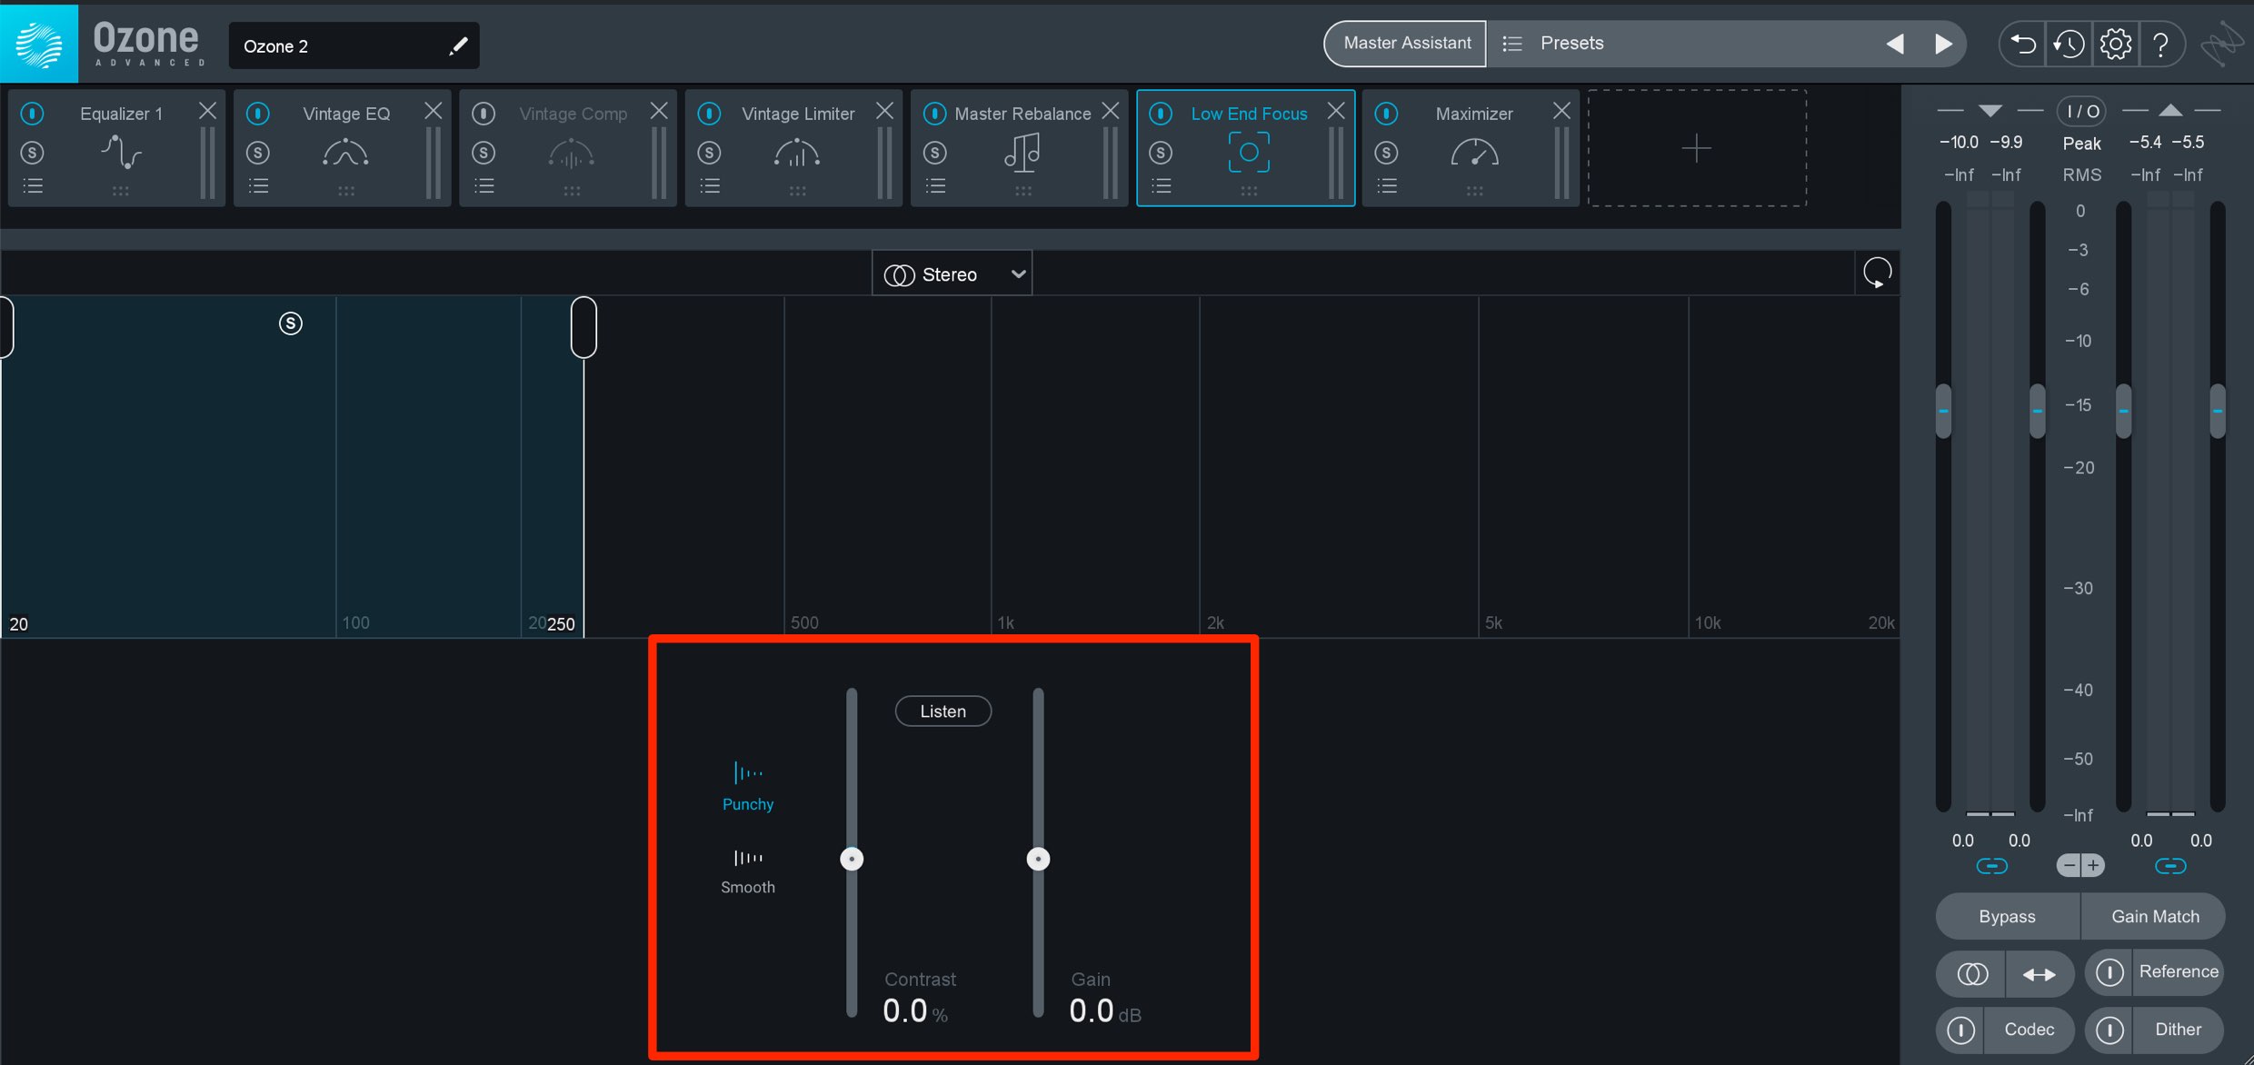Reset the Low End Focus module
The width and height of the screenshot is (2254, 1065).
[x=1877, y=273]
